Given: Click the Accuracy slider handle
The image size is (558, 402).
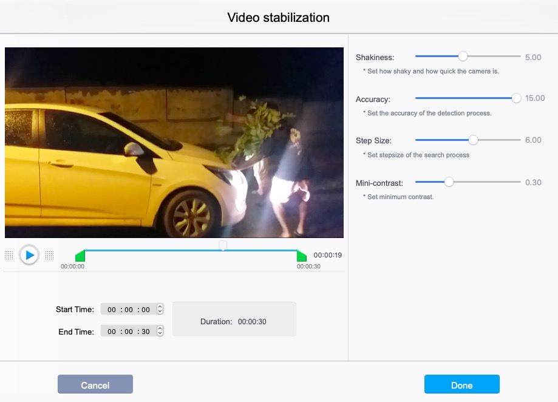Looking at the screenshot, I should [516, 98].
